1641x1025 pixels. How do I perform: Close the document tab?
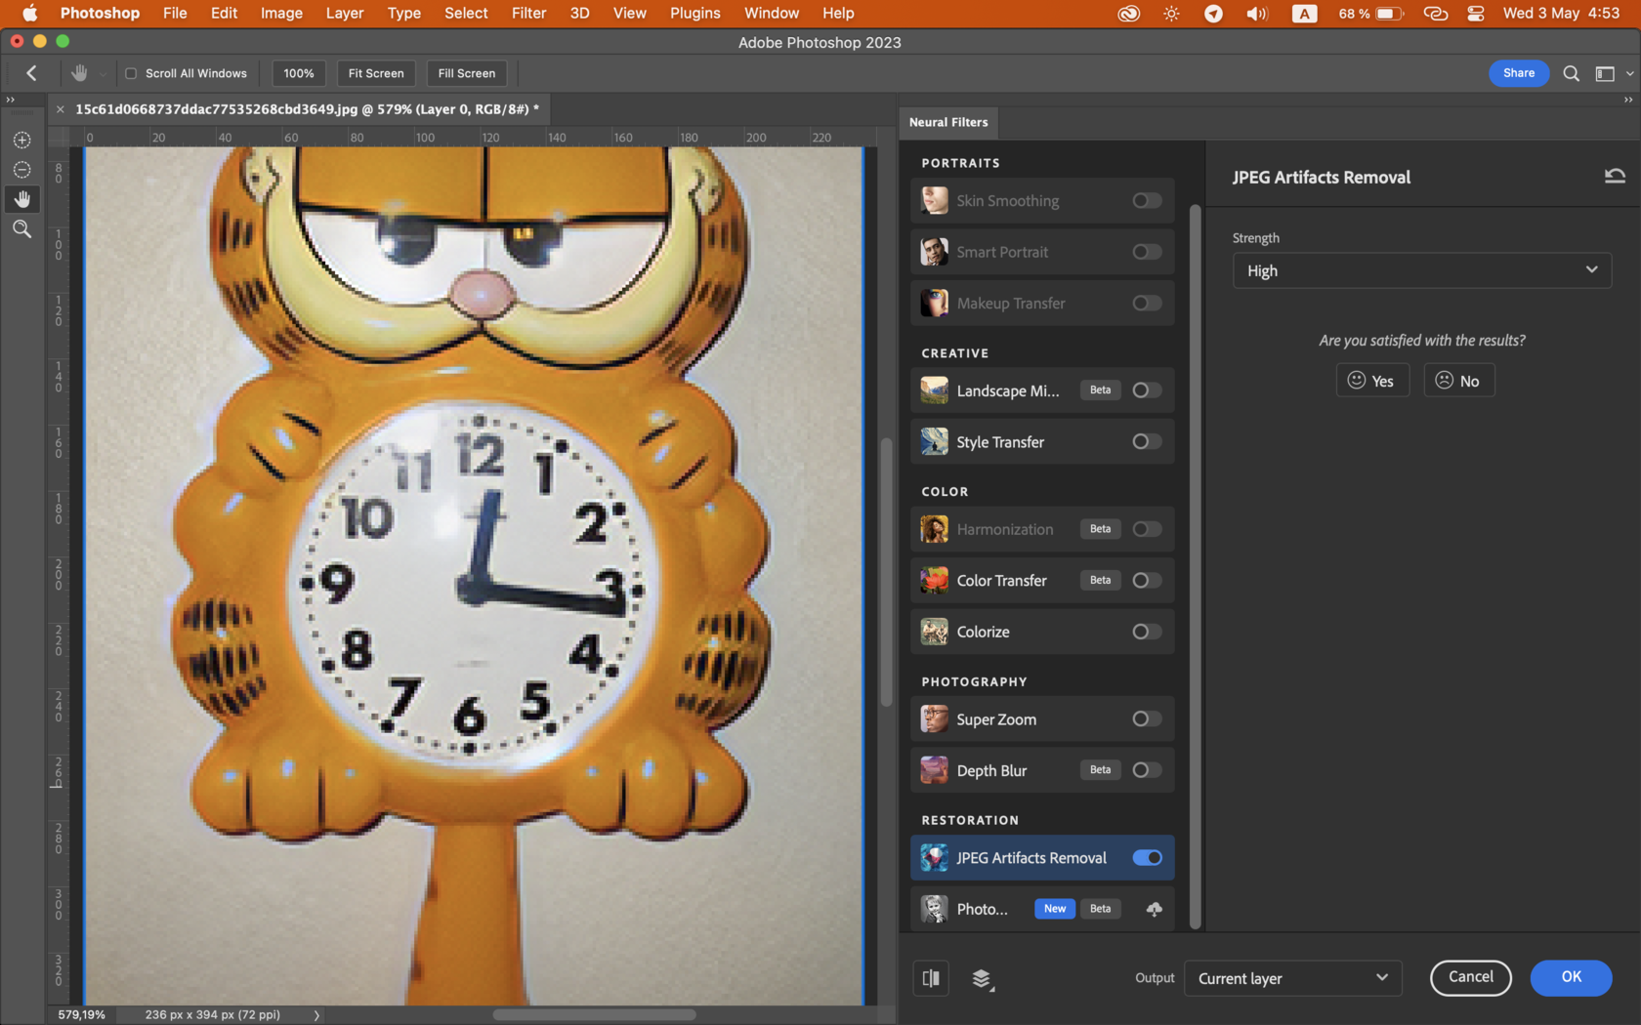pos(61,109)
